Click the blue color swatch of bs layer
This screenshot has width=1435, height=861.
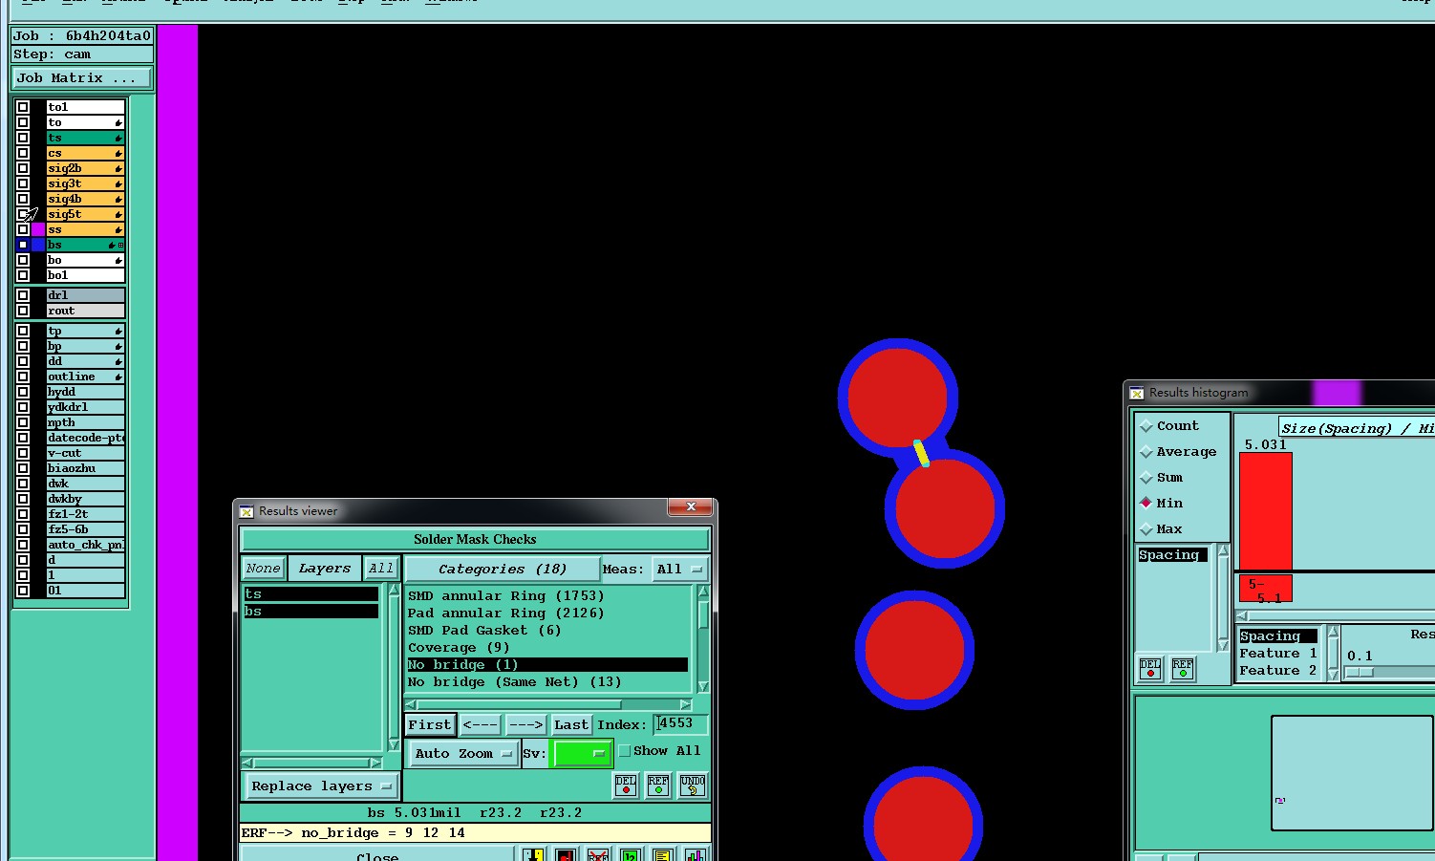38,245
